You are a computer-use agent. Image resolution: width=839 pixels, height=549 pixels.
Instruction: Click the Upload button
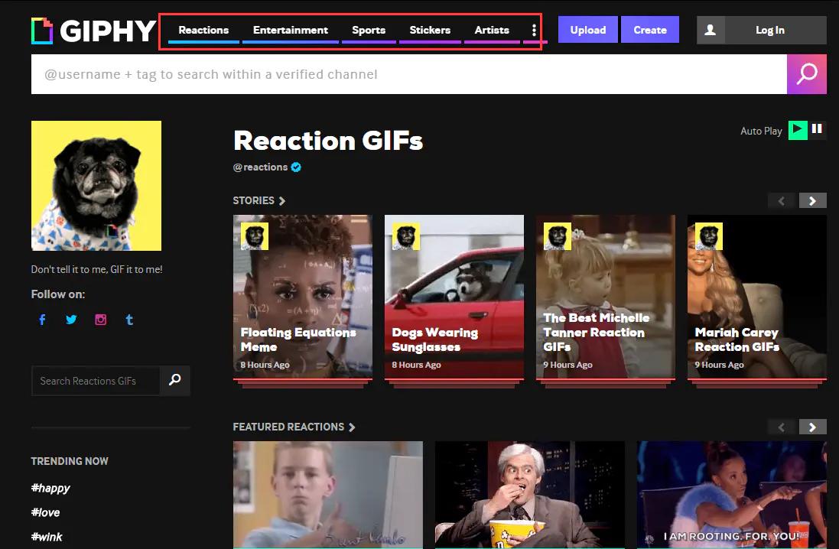(588, 30)
